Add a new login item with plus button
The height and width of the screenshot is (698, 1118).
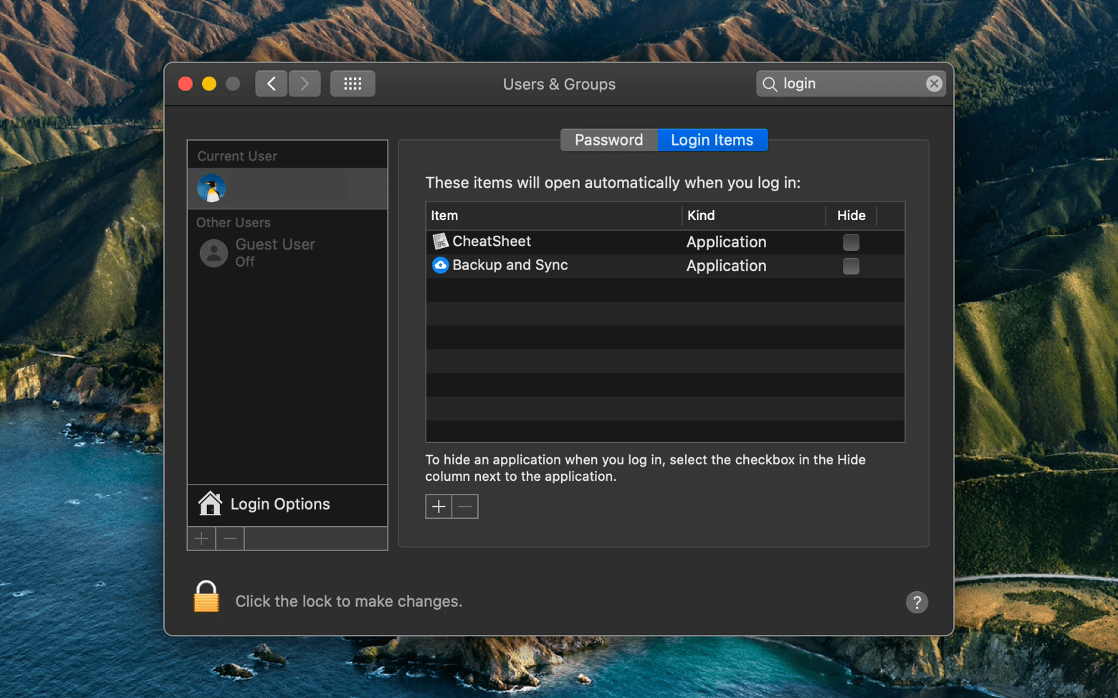438,506
